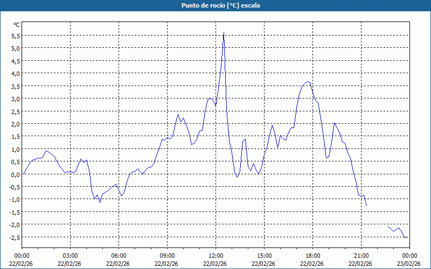Click the blue curve's starting point at 00:00
This screenshot has height=269, width=431.
(22, 174)
